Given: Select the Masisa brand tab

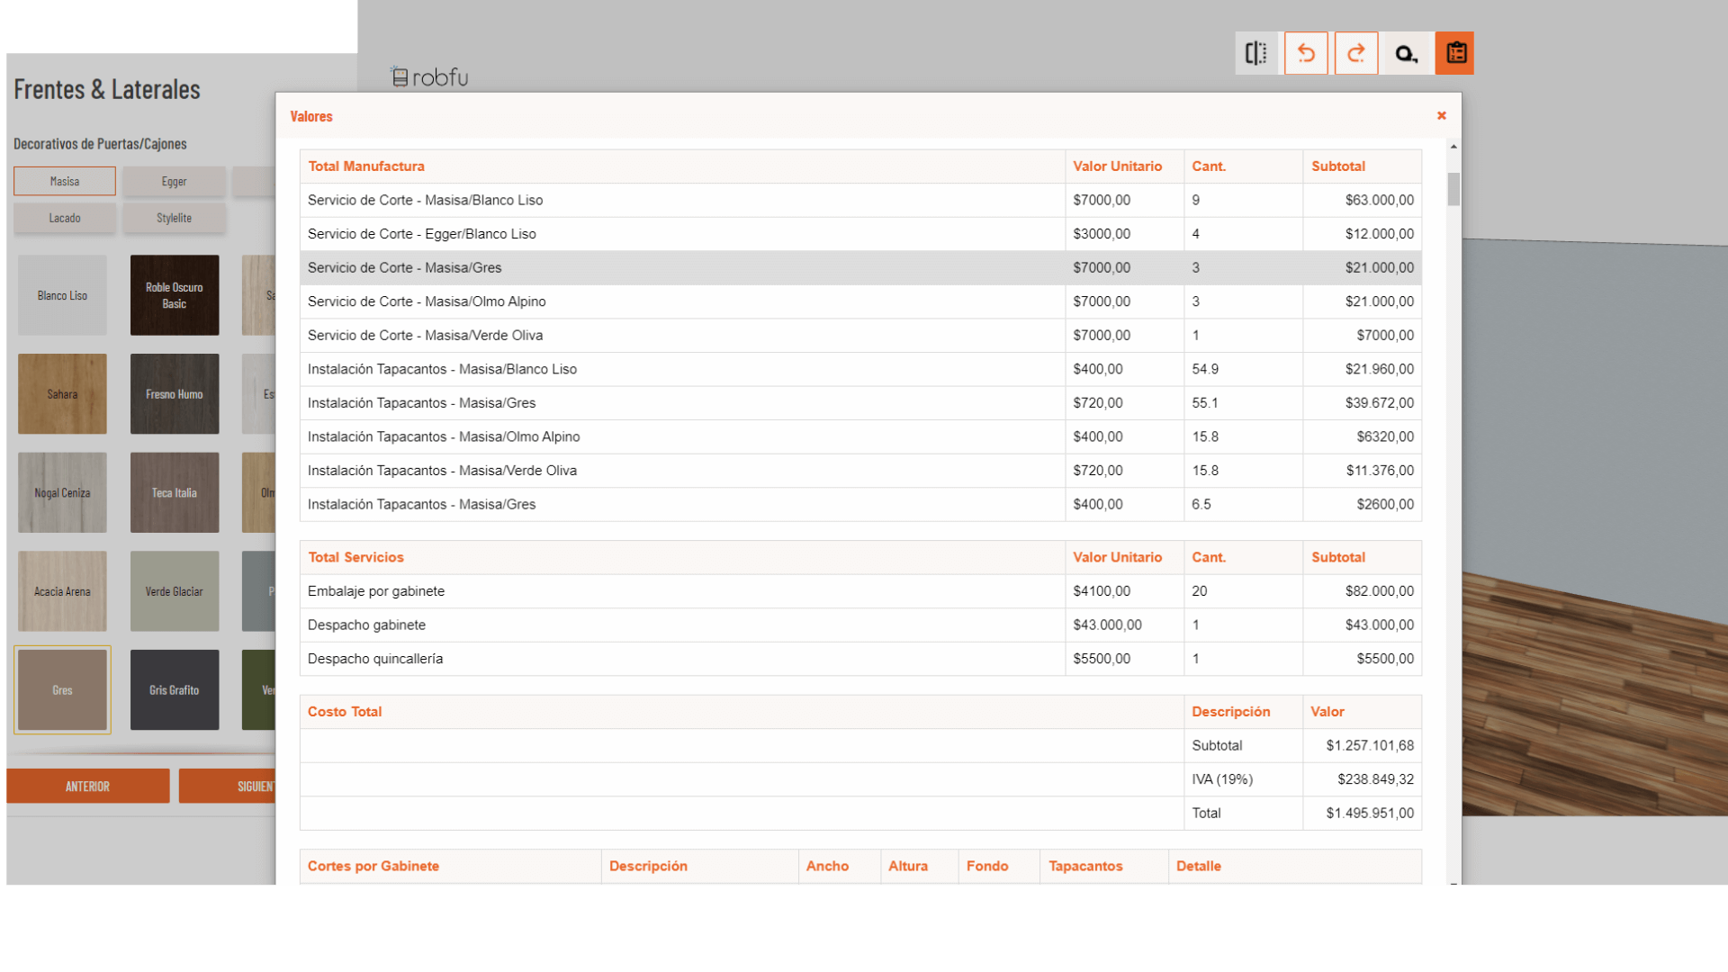Looking at the screenshot, I should pos(65,182).
